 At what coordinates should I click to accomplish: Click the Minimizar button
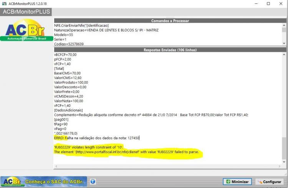tap(237, 181)
